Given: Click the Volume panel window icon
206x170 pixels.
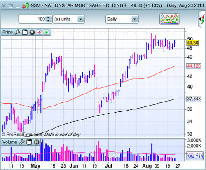Looking at the screenshot, I should pyautogui.click(x=29, y=142).
